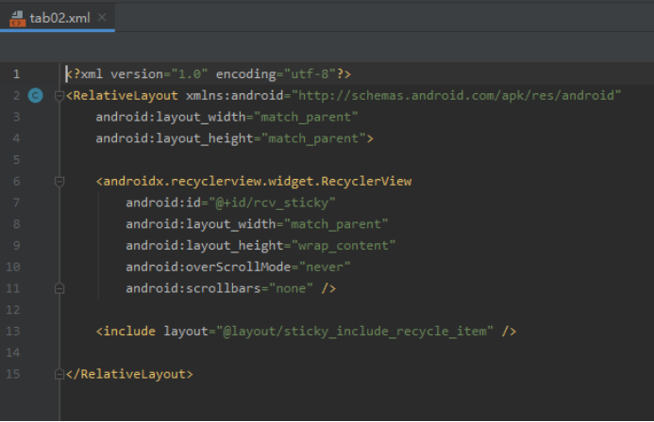Click match_parent value on line 4
The height and width of the screenshot is (422, 654).
click(x=313, y=138)
